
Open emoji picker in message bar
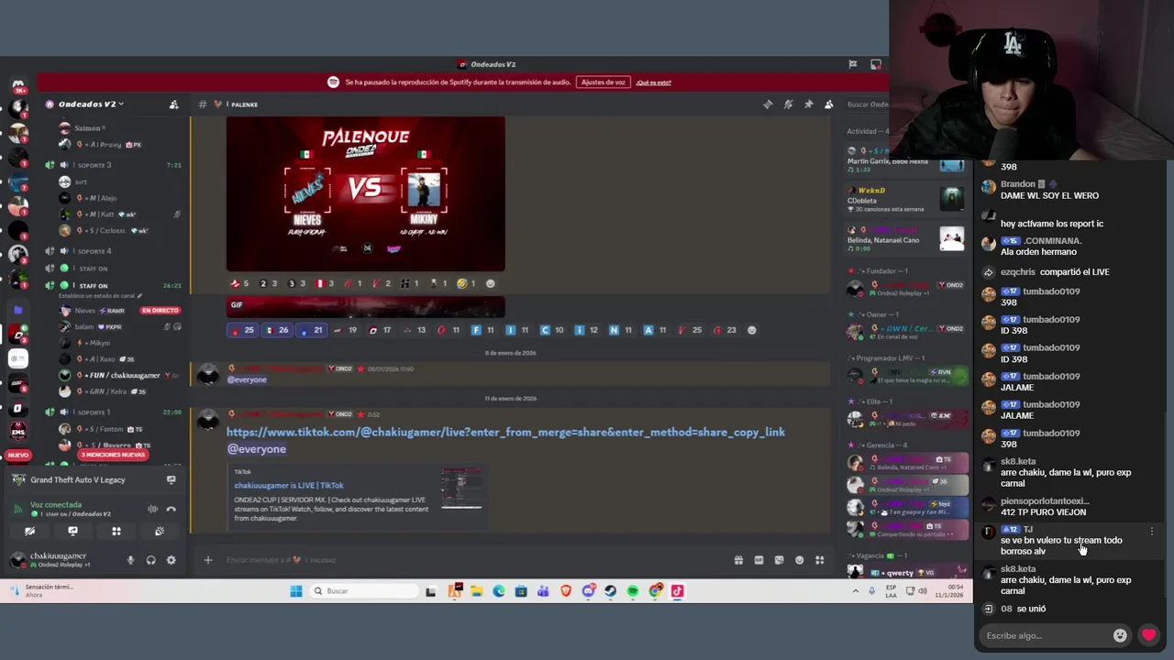(799, 560)
